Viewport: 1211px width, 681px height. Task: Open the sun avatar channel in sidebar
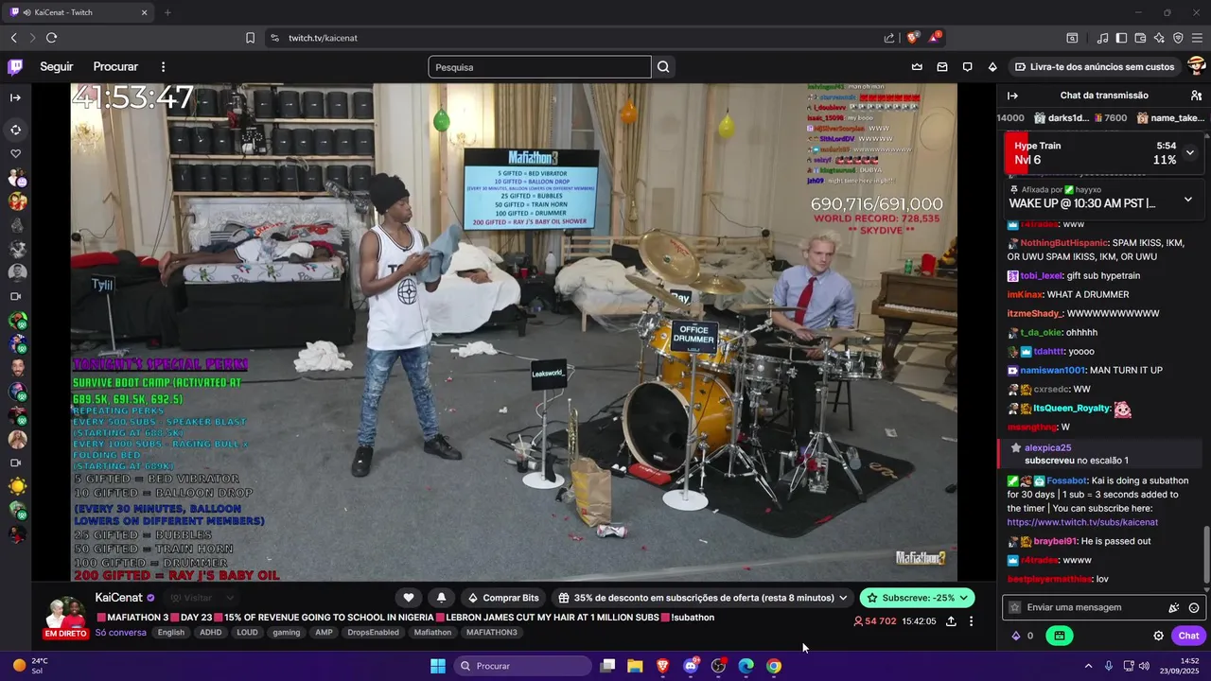click(17, 486)
